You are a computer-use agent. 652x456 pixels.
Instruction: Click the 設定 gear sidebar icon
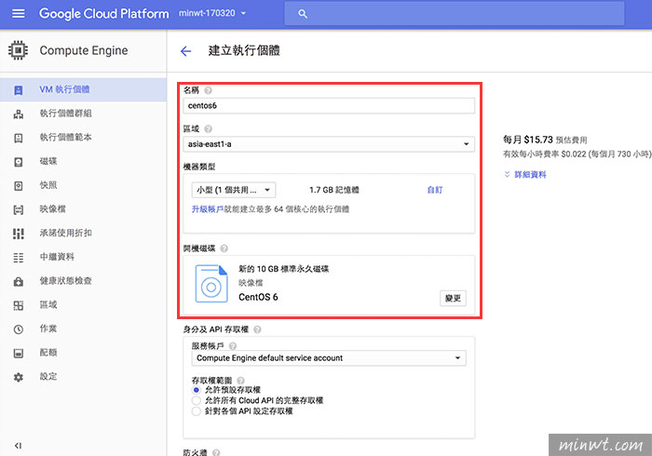(x=19, y=378)
